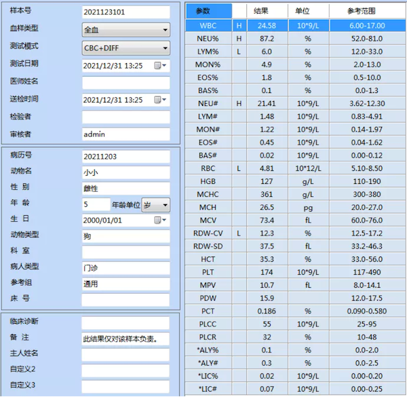407x397 pixels.
Task: Expand the 测试模式 dropdown showing CBC+DIFF
Action: [126, 48]
